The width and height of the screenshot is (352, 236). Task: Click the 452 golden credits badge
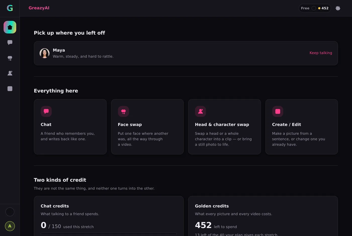(323, 8)
